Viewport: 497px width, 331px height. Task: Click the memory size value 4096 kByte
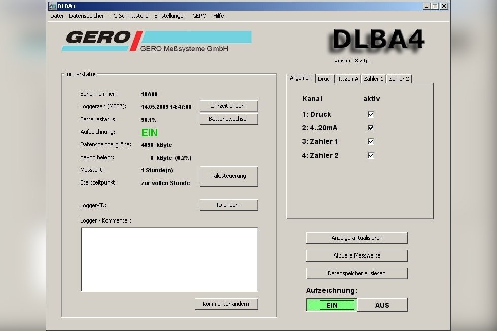tap(157, 145)
